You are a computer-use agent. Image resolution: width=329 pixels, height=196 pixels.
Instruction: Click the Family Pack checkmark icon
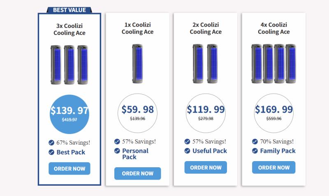point(255,151)
